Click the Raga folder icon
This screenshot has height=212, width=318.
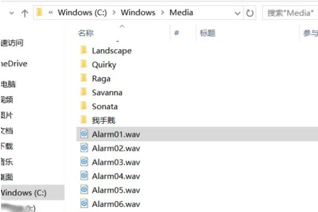click(84, 79)
